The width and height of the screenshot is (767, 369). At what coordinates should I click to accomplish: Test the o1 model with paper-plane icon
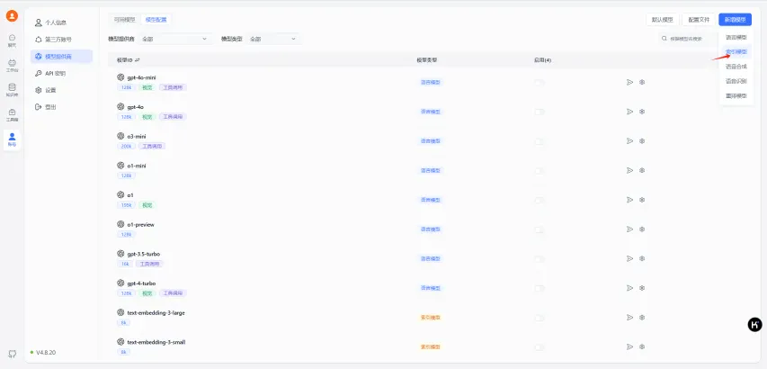[x=629, y=200]
